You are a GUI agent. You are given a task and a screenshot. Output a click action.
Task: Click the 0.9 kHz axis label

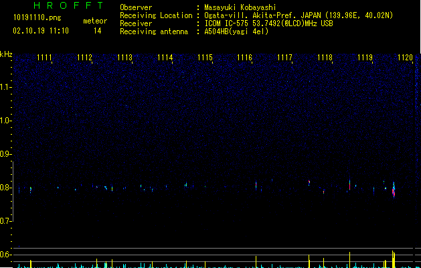point(6,154)
